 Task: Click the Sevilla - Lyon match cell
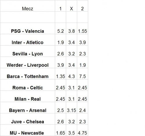point(28,51)
